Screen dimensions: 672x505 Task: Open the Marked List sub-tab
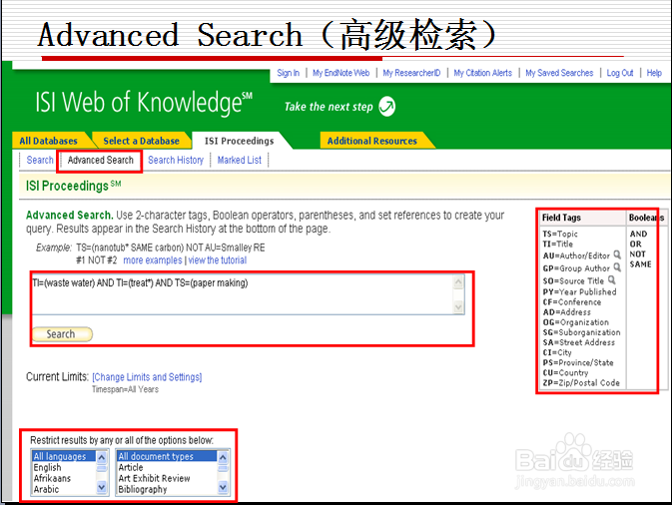tap(239, 160)
